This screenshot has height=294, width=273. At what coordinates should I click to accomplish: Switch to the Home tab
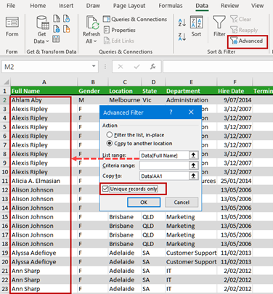(x=38, y=6)
